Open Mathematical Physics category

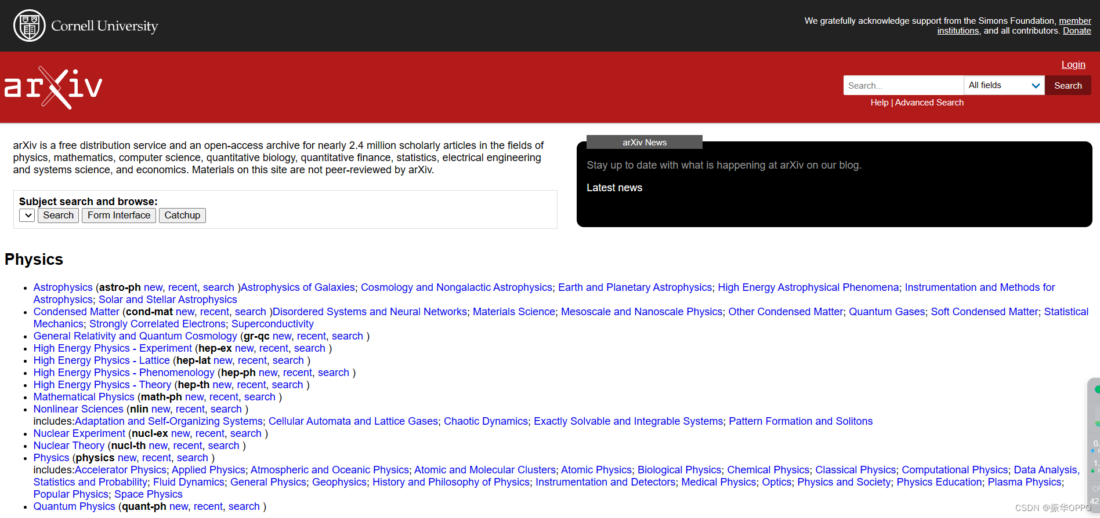[x=84, y=397]
